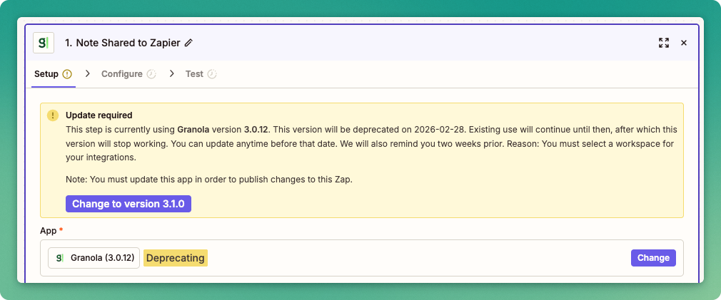Switch to the Setup tab
721x300 pixels.
click(x=46, y=74)
